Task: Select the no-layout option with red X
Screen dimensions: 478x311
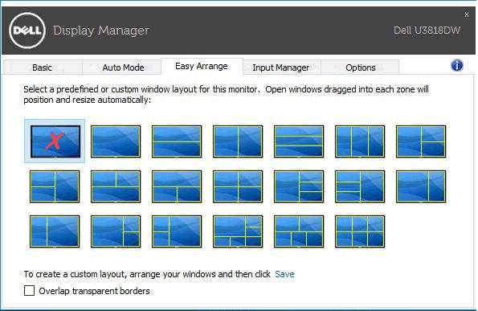Action: 55,141
